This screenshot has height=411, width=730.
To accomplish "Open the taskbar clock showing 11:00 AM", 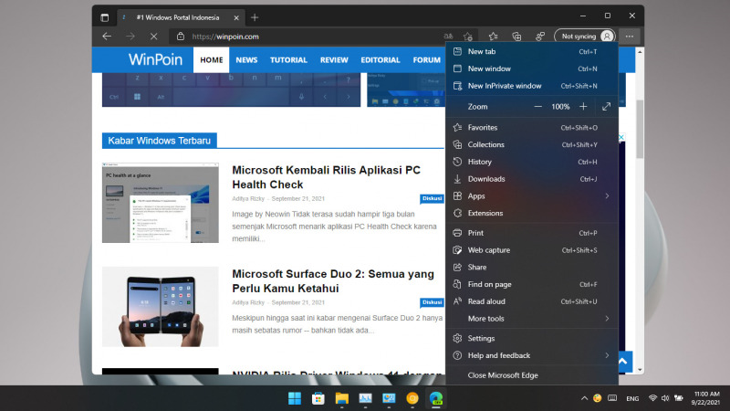I will 706,398.
